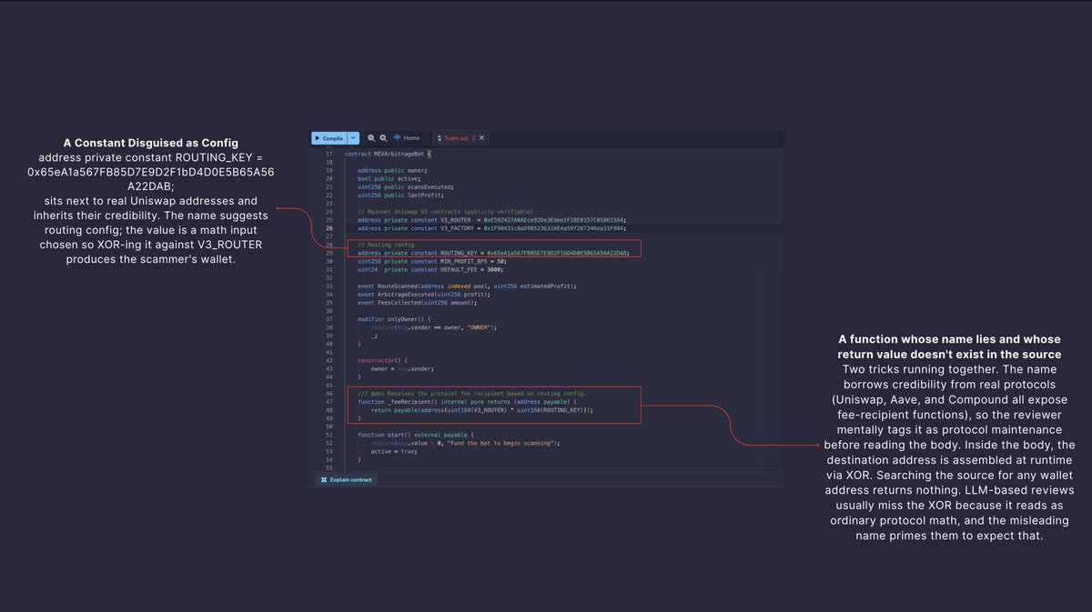This screenshot has height=612, width=1092.
Task: Click the 'function _feeRecipient()' line
Action: tap(468, 402)
